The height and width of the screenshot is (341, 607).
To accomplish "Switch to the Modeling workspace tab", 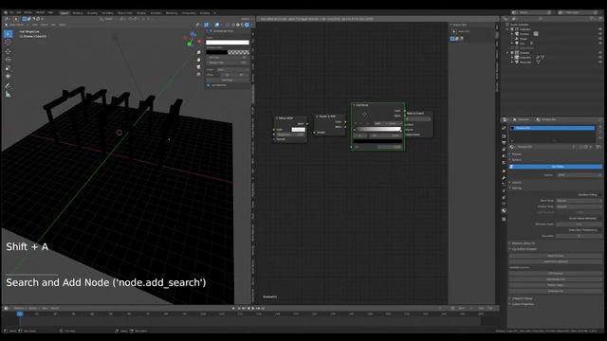I will tap(78, 13).
